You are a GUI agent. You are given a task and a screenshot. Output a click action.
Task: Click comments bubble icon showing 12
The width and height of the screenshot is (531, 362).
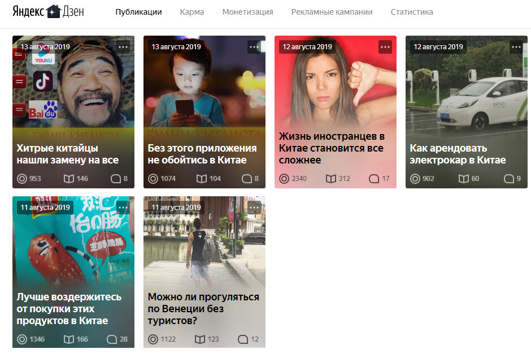[243, 339]
